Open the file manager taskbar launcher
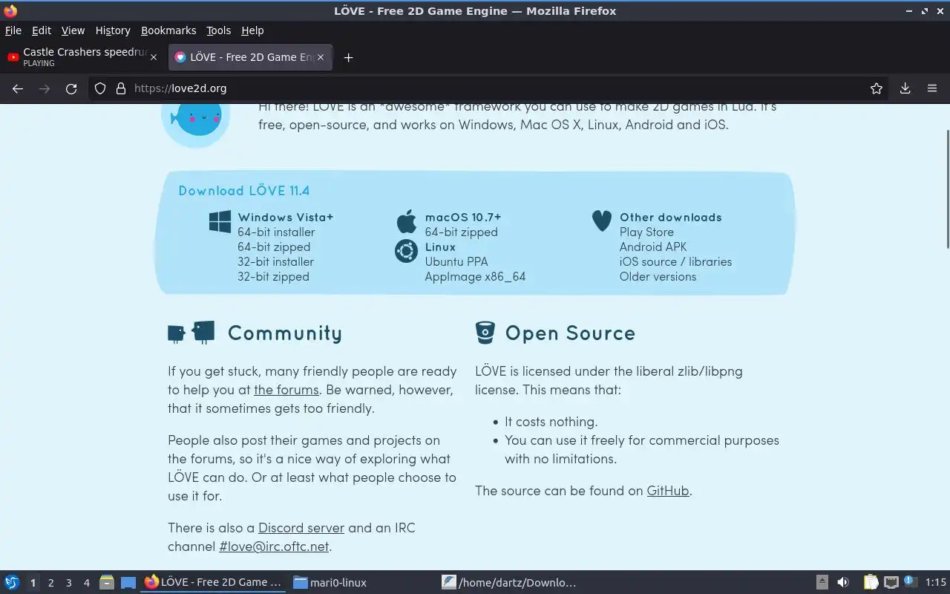Viewport: 950px width, 594px height. pyautogui.click(x=107, y=583)
